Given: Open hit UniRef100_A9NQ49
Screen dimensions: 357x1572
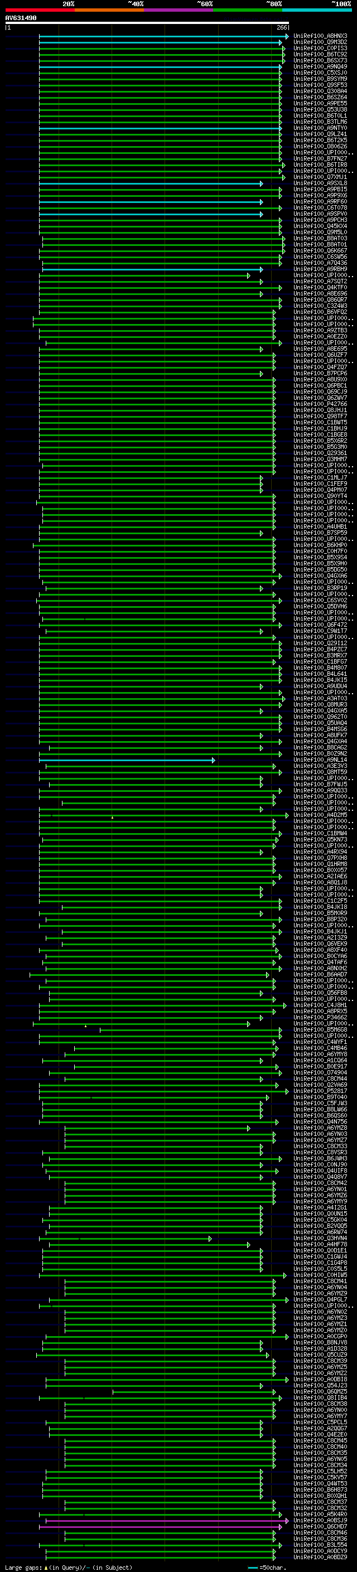Looking at the screenshot, I should click(x=320, y=66).
